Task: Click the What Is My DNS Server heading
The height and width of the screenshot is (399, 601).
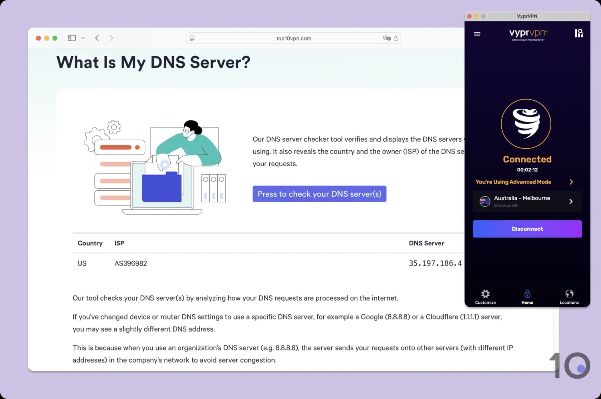Action: tap(153, 62)
